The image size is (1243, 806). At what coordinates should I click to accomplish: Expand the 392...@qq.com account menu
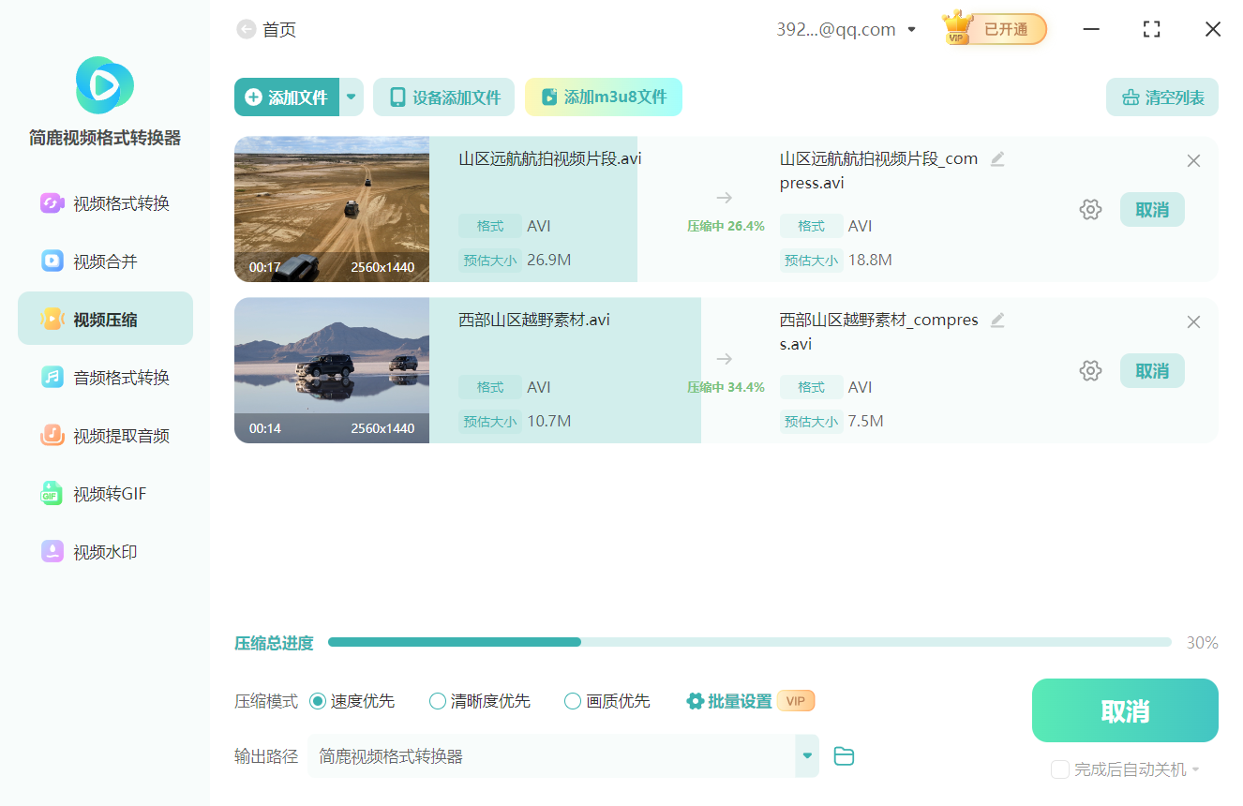point(911,29)
